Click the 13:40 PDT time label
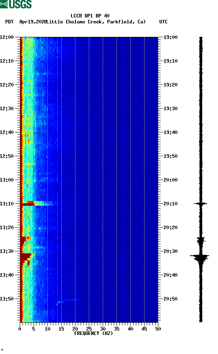Viewport: 218px width, 354px height. point(7,275)
